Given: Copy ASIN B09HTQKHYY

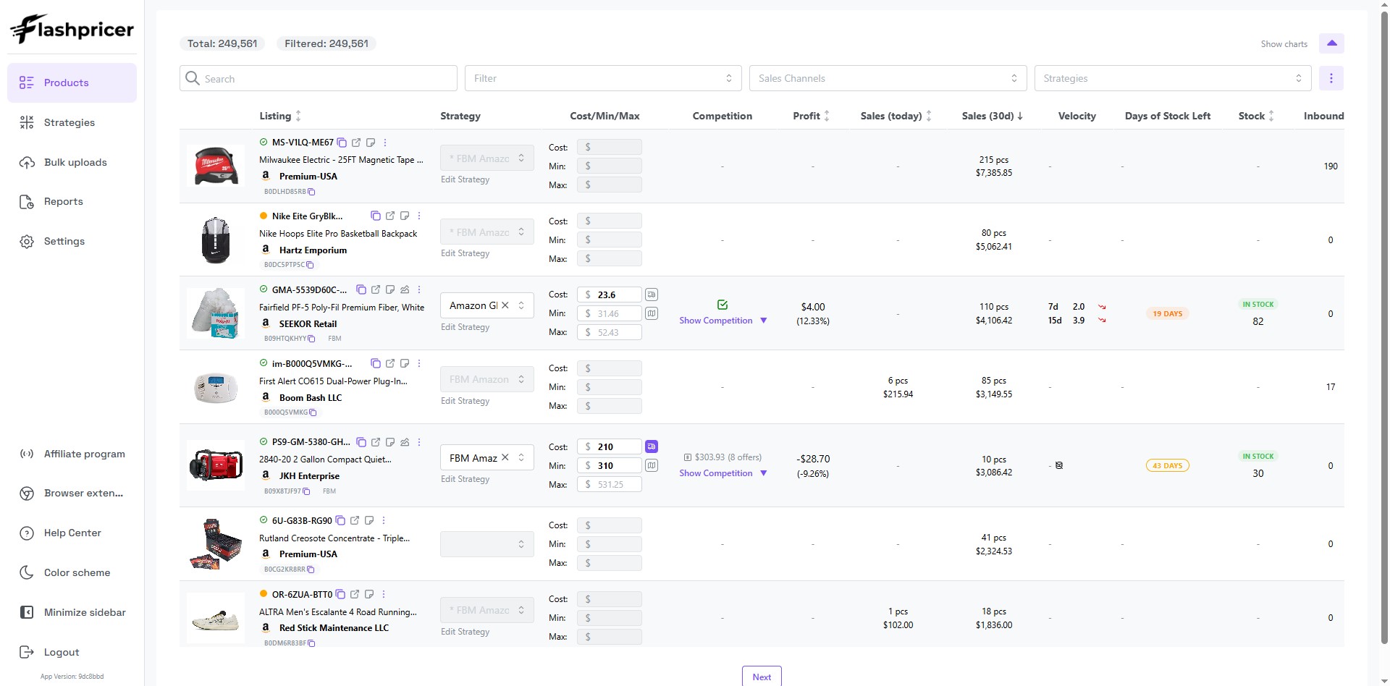Looking at the screenshot, I should (311, 339).
